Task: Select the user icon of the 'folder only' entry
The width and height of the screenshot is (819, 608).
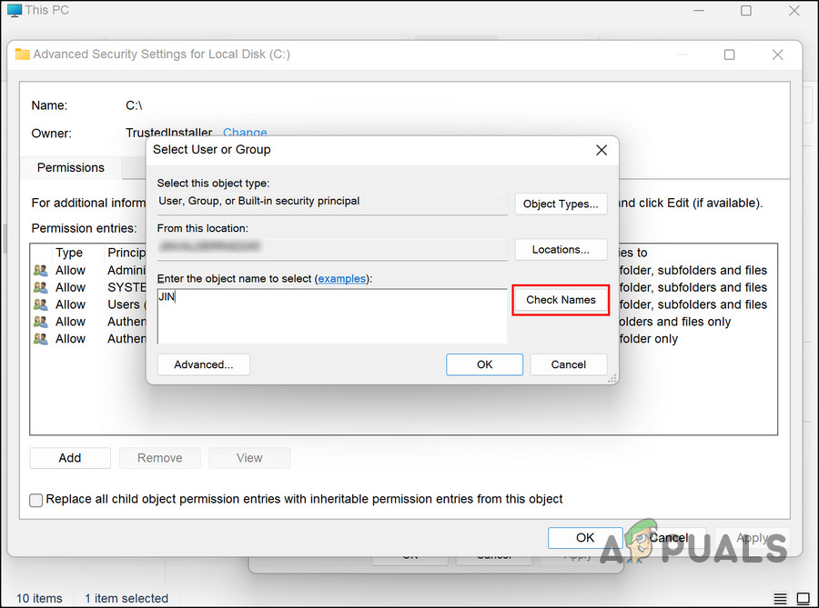Action: [x=41, y=339]
